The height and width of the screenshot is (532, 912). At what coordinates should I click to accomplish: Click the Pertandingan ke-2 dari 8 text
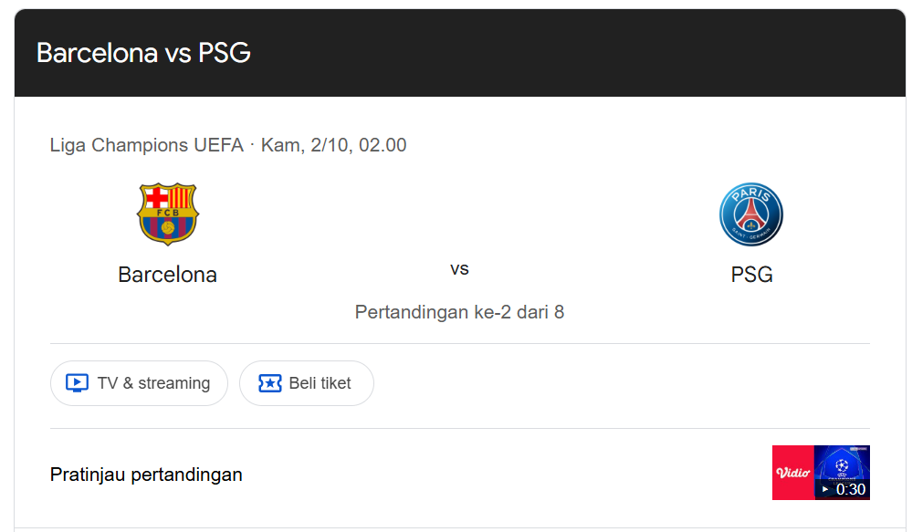[x=459, y=312]
